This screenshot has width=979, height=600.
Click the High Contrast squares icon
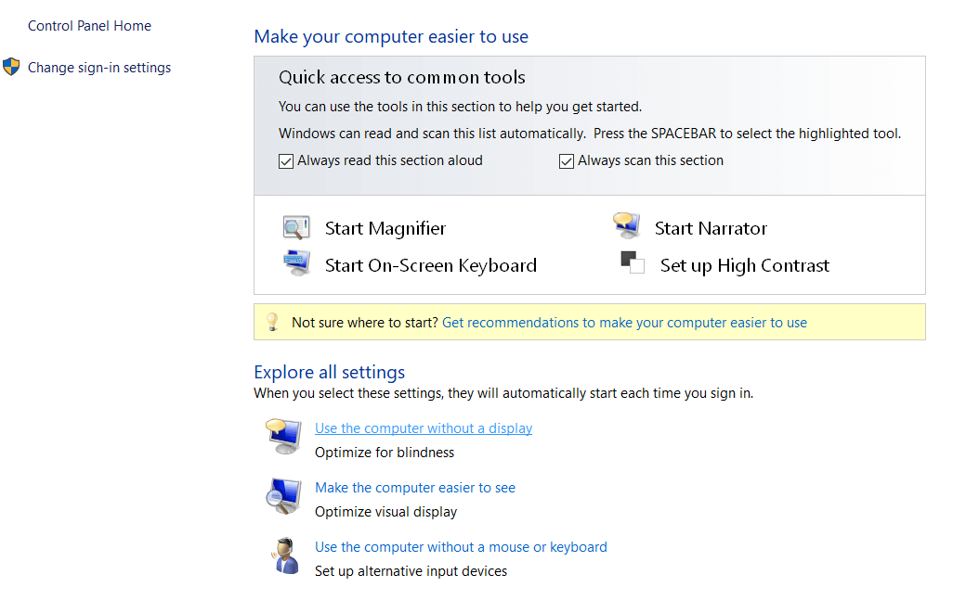pos(633,263)
